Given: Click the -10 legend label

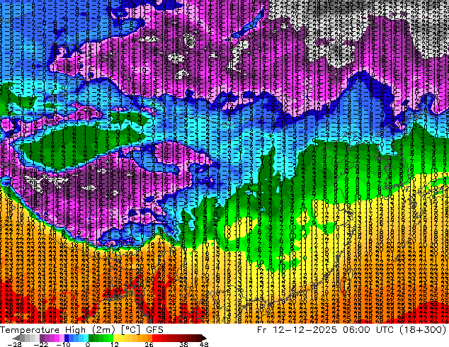Looking at the screenshot, I should click(63, 344).
